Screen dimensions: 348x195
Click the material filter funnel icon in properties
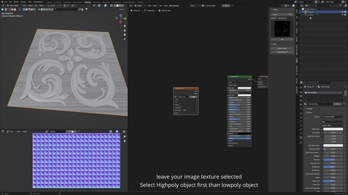[x=344, y=104]
